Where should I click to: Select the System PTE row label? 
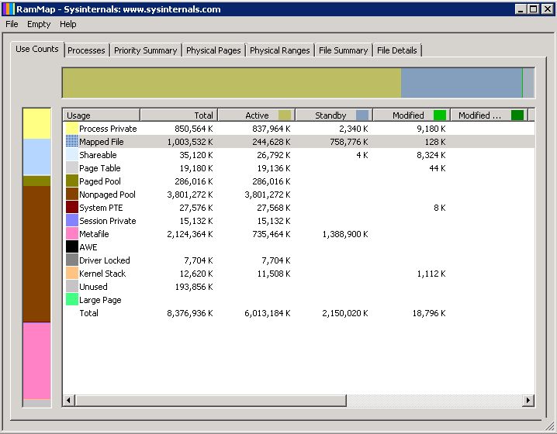[101, 207]
